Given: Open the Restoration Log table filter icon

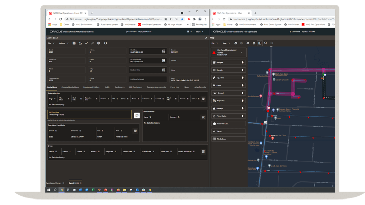Looking at the screenshot, I should point(203,99).
